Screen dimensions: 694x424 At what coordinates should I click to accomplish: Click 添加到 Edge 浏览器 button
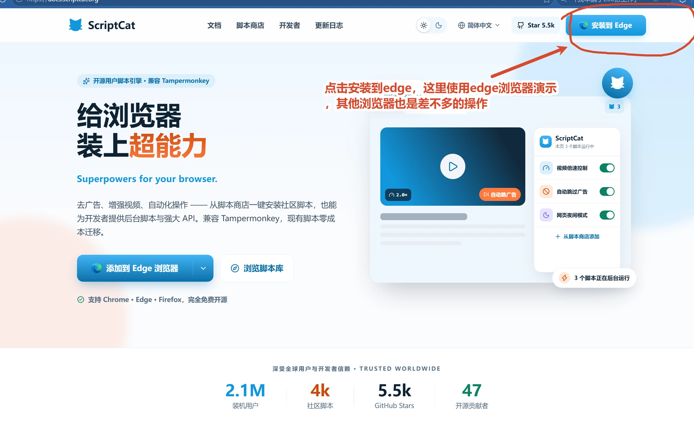coord(135,268)
